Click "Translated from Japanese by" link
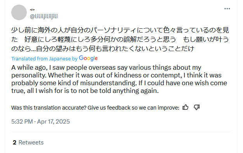Image resolution: width=243 pixels, height=153 pixels. point(44,59)
